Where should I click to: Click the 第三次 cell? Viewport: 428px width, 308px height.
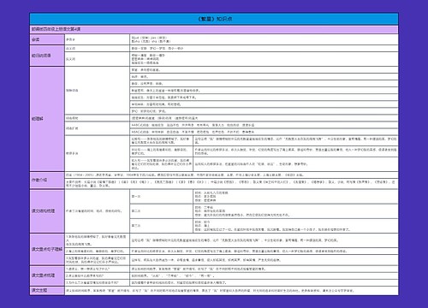coord(161,226)
